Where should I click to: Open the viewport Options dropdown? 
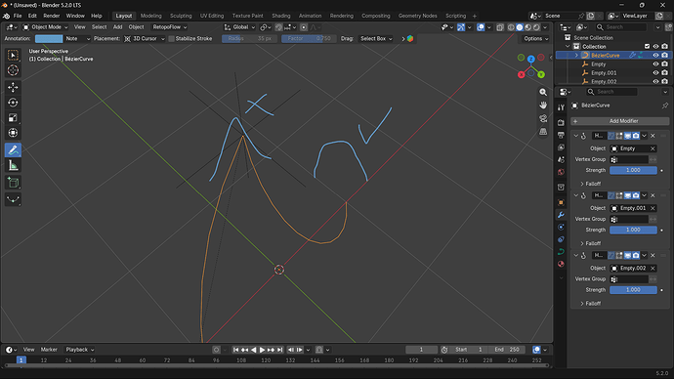coord(536,39)
